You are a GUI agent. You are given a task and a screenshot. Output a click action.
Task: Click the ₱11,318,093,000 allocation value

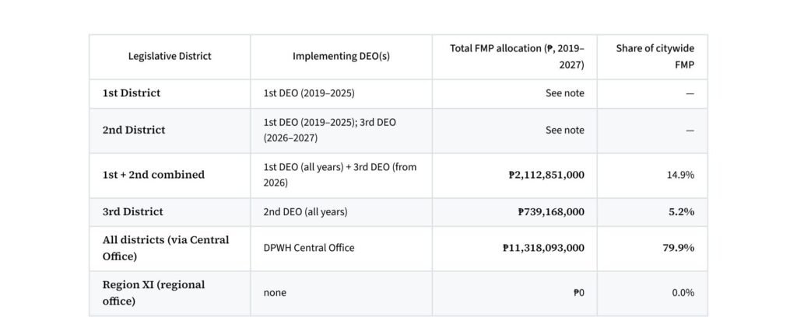[x=543, y=248]
